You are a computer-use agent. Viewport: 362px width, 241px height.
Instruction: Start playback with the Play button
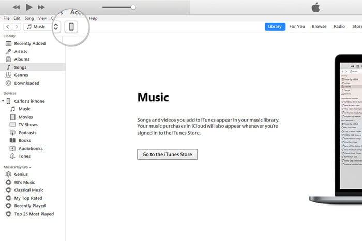tap(29, 7)
